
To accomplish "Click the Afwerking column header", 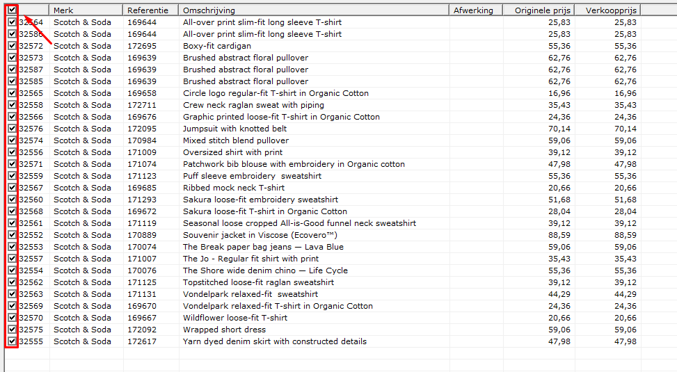I will [476, 10].
